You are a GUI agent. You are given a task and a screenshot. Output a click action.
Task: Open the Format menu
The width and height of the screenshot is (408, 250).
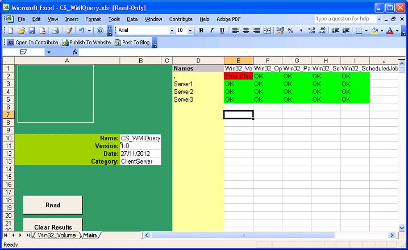coord(93,19)
